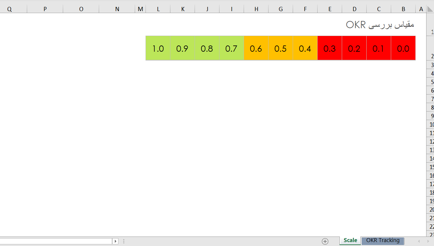
Task: Select column E header
Action: (330, 9)
